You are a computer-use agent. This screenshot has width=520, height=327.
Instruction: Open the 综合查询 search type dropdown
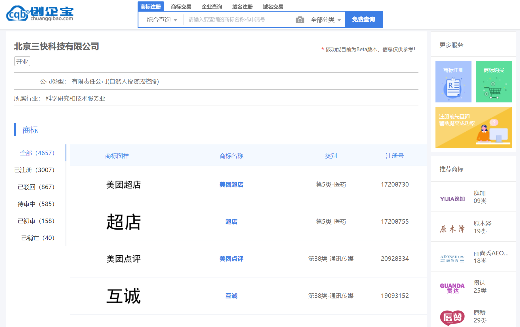pyautogui.click(x=162, y=20)
